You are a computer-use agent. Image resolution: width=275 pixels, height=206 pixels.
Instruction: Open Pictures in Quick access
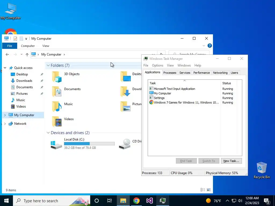pos(22,94)
